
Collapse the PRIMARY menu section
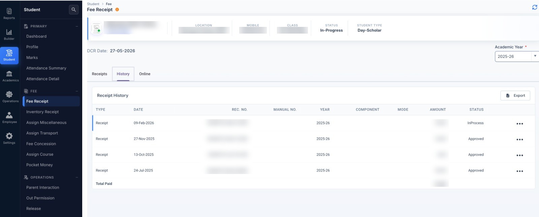(77, 26)
